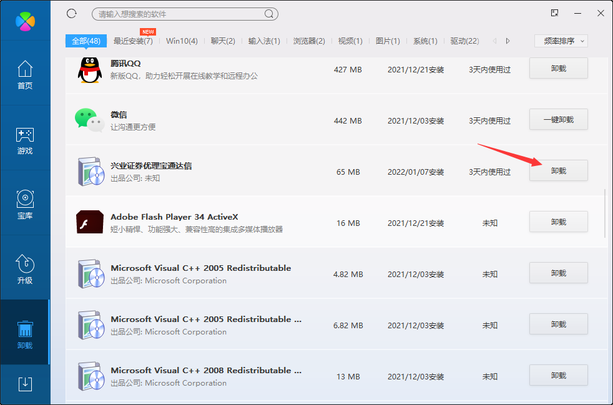Open the 频率排序 sort dropdown

(561, 41)
